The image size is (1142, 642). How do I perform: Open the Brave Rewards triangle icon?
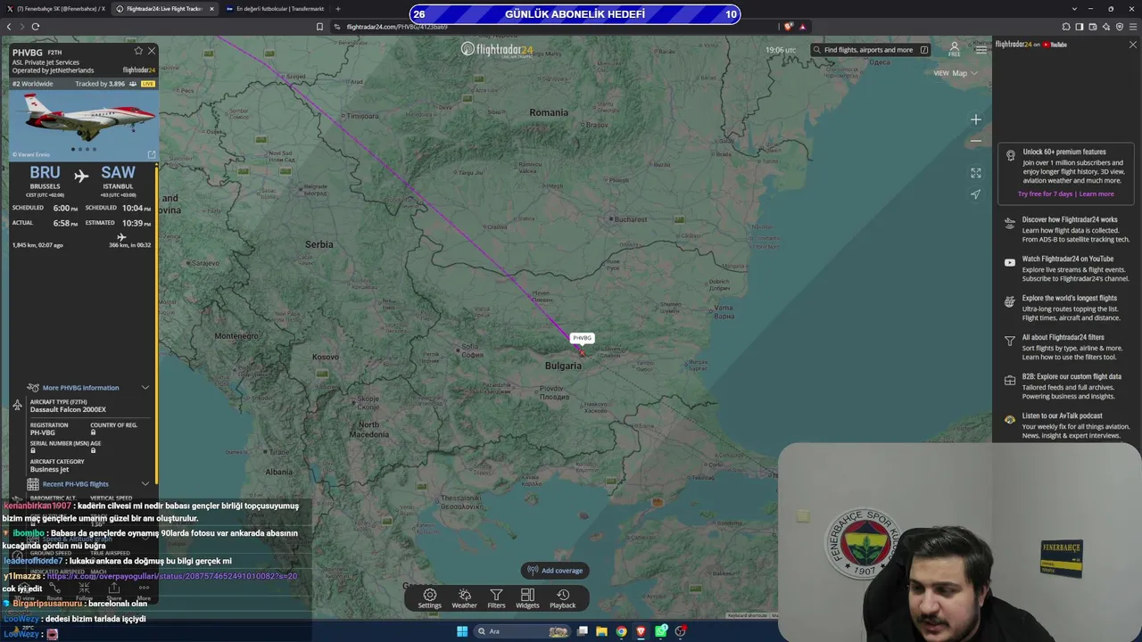[803, 27]
